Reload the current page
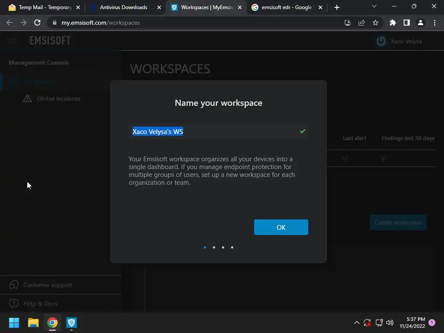 (37, 23)
